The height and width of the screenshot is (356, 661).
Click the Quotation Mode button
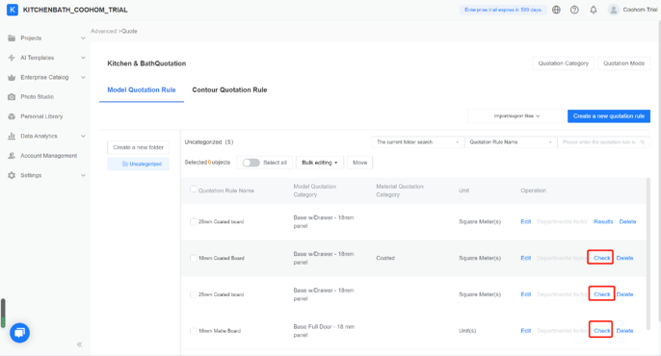click(x=623, y=64)
